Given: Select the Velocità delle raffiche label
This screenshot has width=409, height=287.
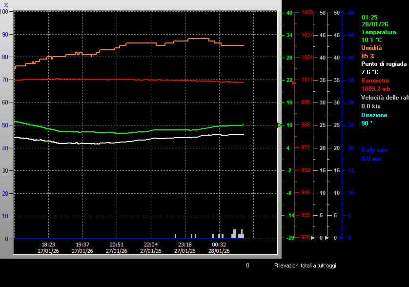Looking at the screenshot, I should (x=385, y=98).
